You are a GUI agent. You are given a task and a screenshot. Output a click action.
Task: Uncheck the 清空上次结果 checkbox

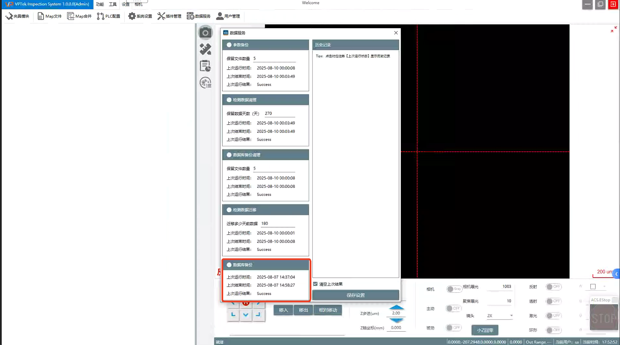point(315,284)
